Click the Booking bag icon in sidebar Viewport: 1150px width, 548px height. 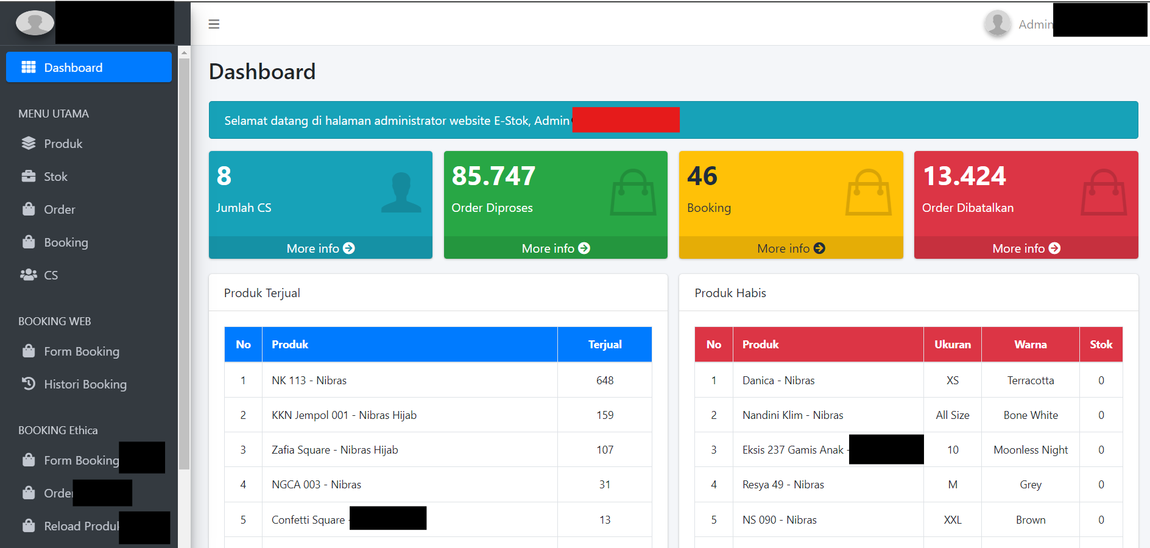click(29, 242)
